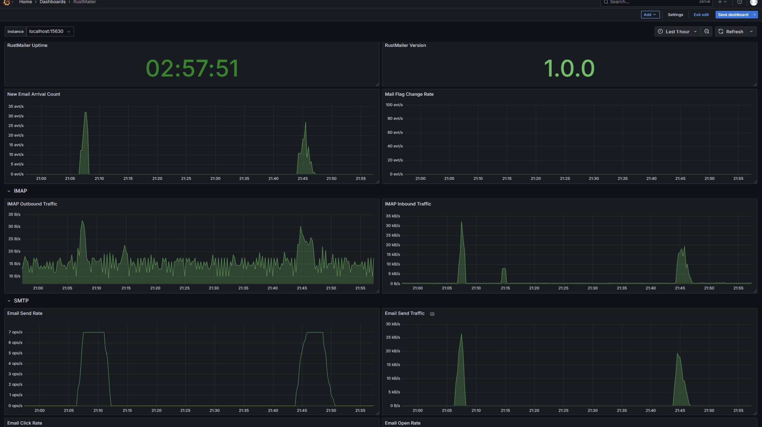This screenshot has width=762, height=427.
Task: Click the Email Send Rate panel title
Action: coord(25,314)
